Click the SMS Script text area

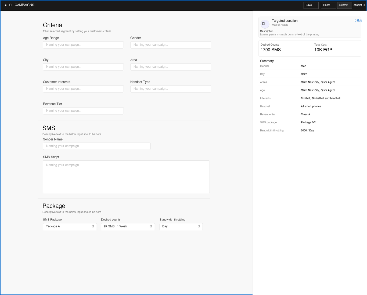(126, 176)
